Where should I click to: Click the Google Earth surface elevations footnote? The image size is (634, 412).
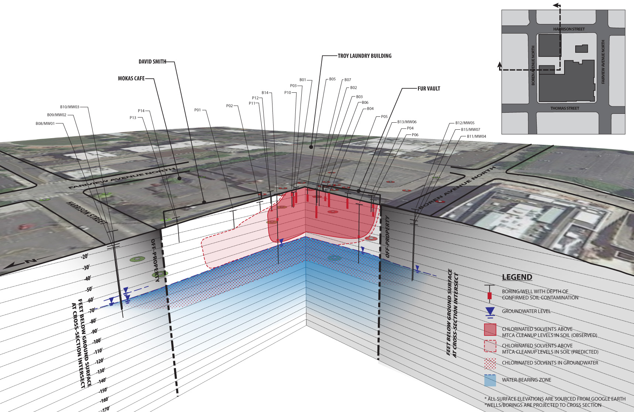click(x=555, y=399)
